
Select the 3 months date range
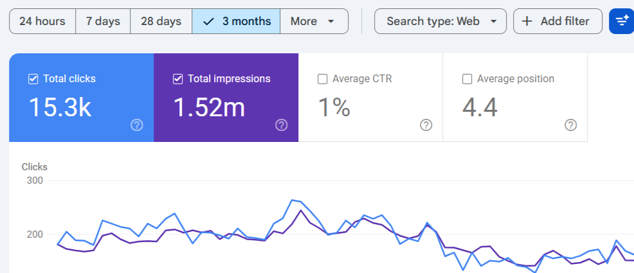coord(236,21)
